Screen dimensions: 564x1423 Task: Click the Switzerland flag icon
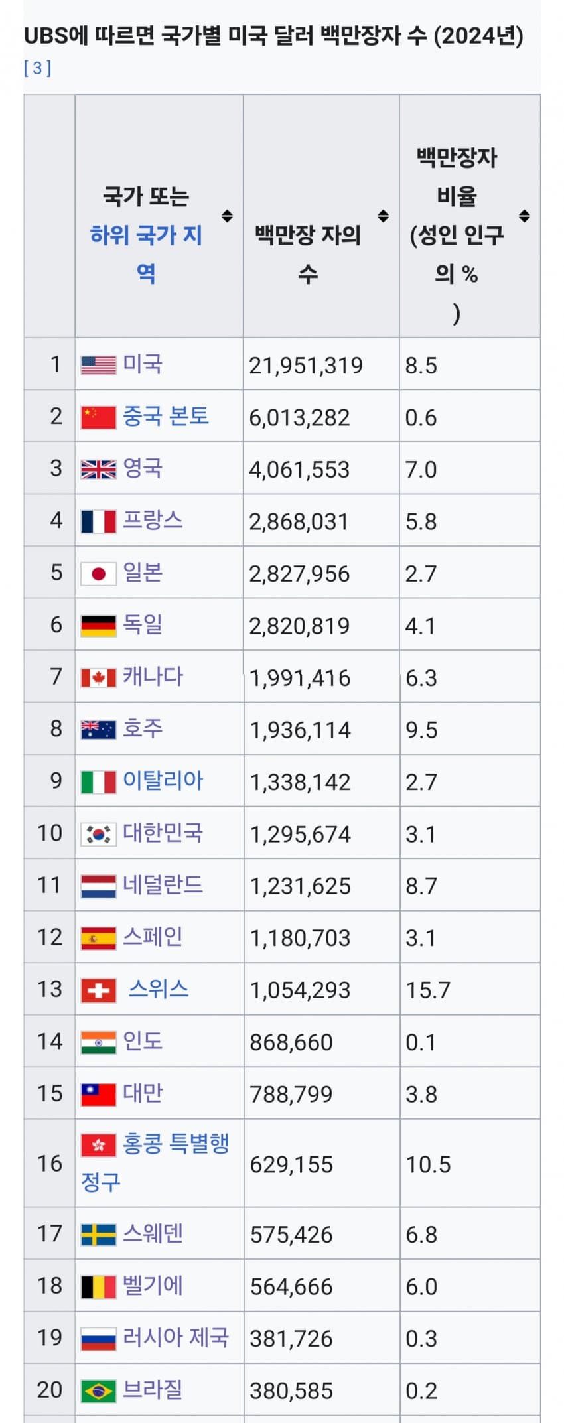[x=98, y=990]
